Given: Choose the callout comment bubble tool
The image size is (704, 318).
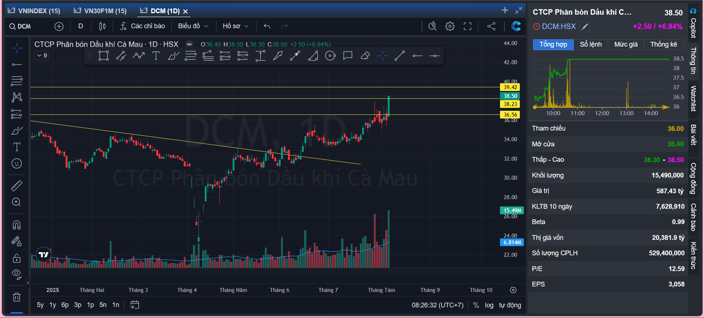Looking at the screenshot, I should [347, 56].
